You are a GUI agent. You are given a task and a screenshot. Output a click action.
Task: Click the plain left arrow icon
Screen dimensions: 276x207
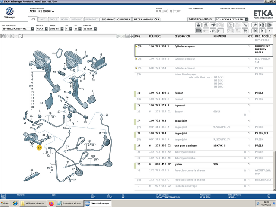click(270, 31)
